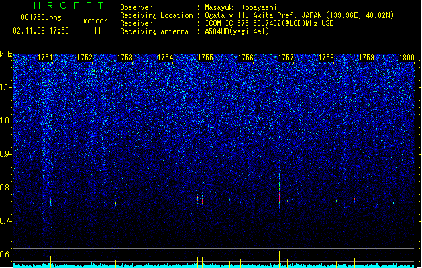Click observer name Masayuki Kobayashi

[x=241, y=7]
